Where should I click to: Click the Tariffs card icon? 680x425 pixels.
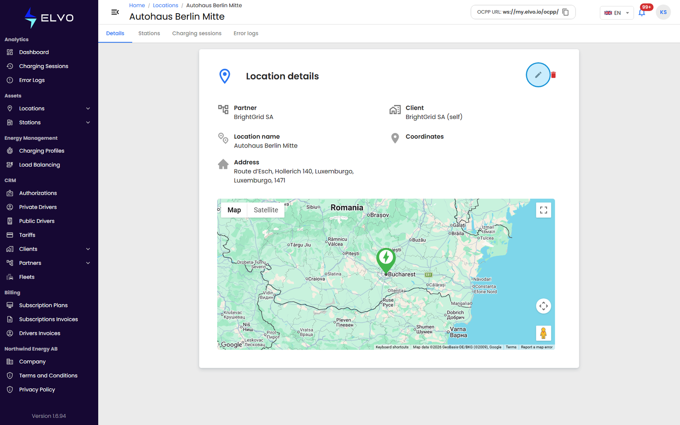point(10,235)
